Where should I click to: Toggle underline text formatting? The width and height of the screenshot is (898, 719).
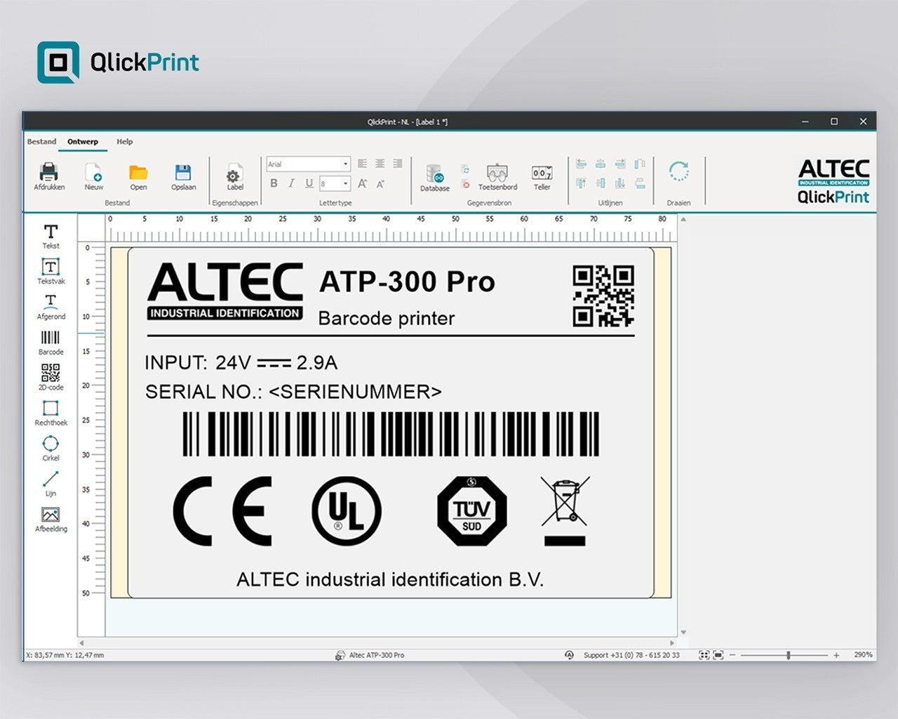point(309,183)
